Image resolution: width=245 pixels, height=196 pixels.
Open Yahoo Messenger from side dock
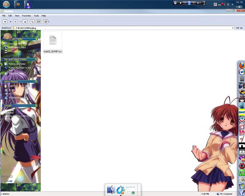242,159
